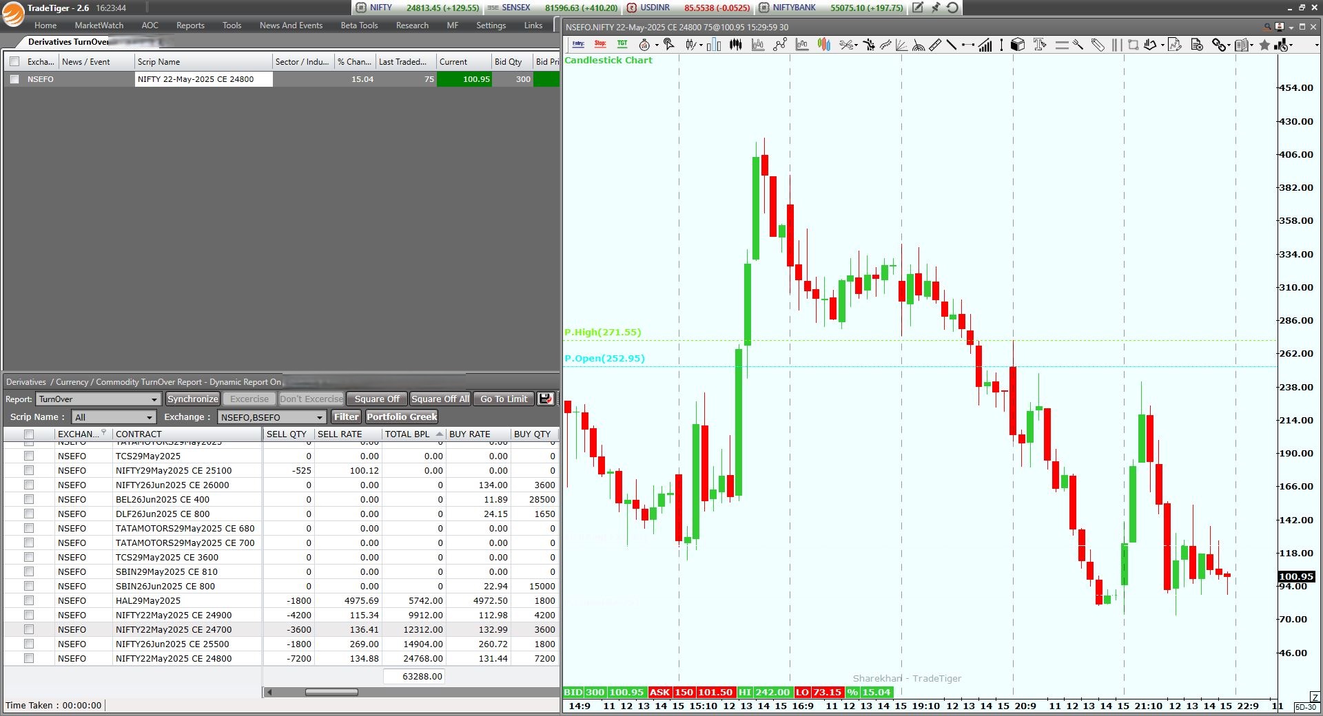Open the Exchange NSEFO,BSEFO dropdown
The image size is (1323, 716).
point(271,417)
